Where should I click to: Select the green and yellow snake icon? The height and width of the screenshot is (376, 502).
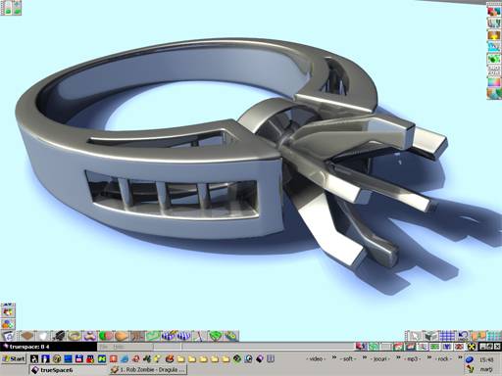(x=230, y=336)
